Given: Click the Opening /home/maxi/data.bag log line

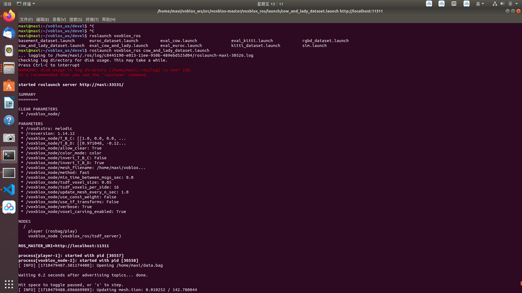Looking at the screenshot, I should 91,265.
